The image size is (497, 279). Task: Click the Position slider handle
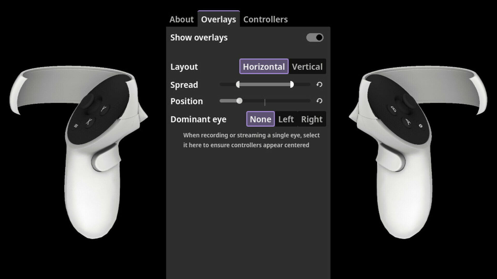[x=239, y=101]
